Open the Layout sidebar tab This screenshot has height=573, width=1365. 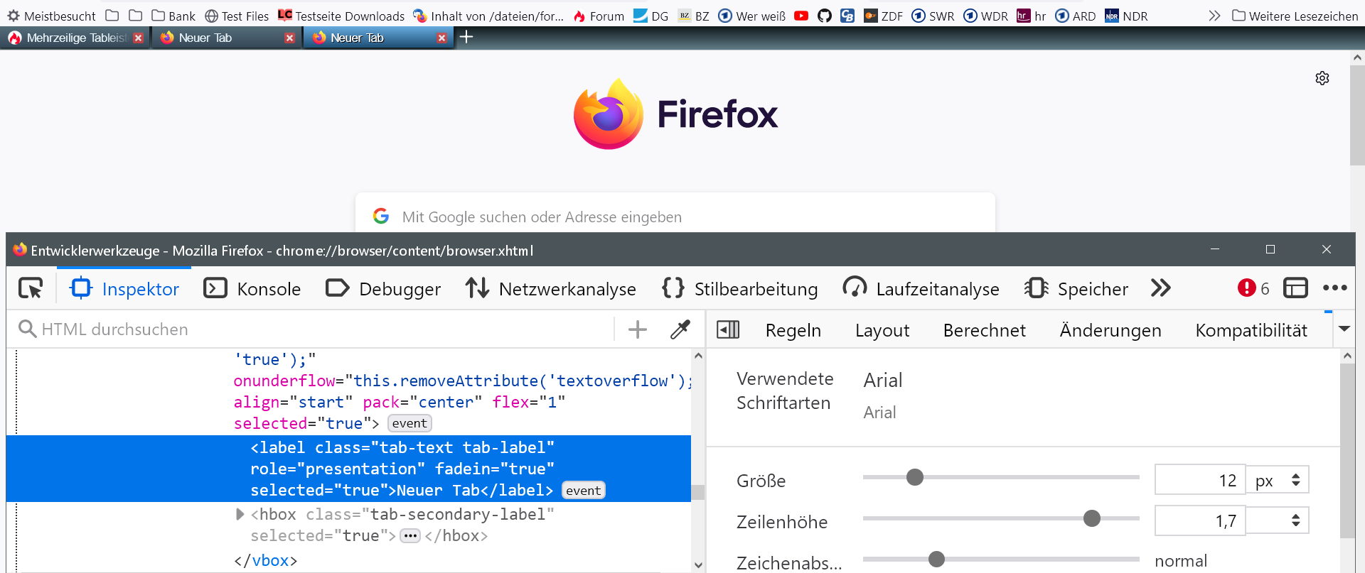pyautogui.click(x=882, y=330)
